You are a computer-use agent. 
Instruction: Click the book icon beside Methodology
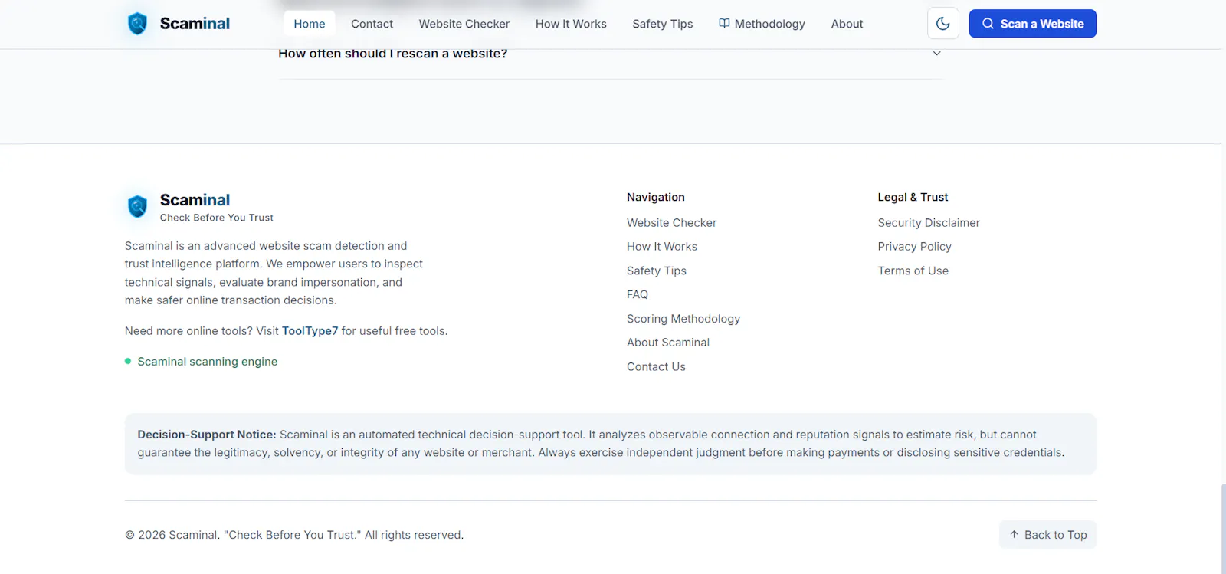tap(724, 24)
